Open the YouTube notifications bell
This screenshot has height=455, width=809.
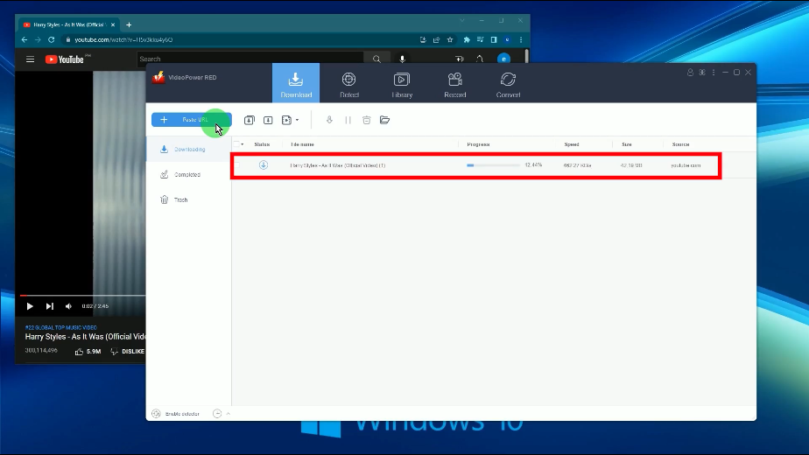(x=480, y=59)
